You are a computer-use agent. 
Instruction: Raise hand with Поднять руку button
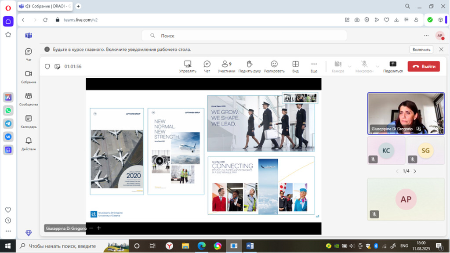click(x=250, y=66)
